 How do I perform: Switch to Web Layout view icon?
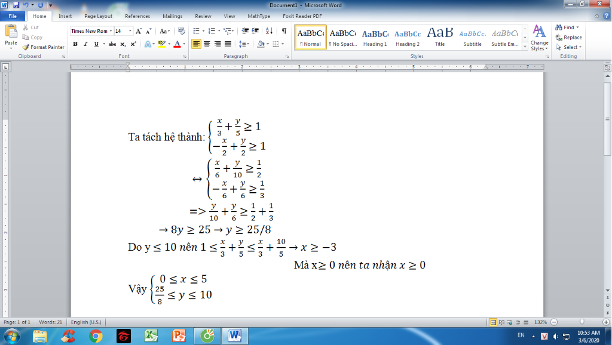pyautogui.click(x=510, y=322)
